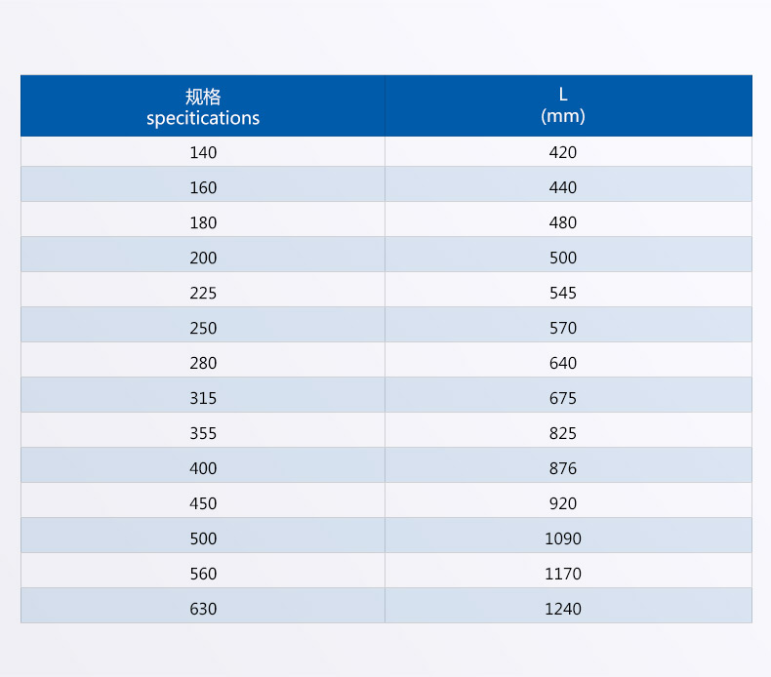771x677 pixels.
Task: Select the 200 specification cell
Action: [x=203, y=258]
